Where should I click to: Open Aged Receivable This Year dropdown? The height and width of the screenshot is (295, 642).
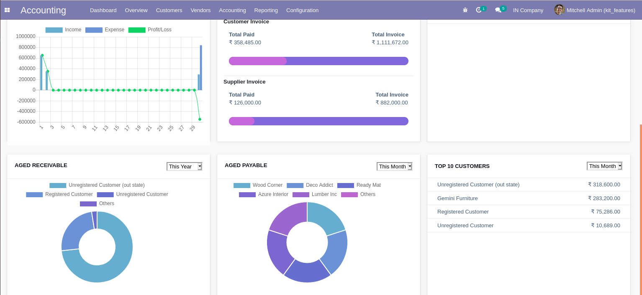[185, 166]
